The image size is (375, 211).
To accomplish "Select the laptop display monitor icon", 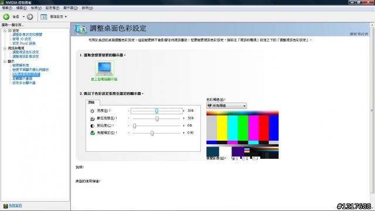I will [104, 69].
